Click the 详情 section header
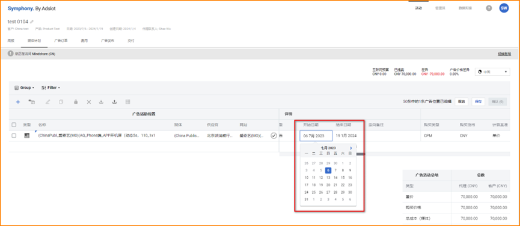The width and height of the screenshot is (520, 226). pyautogui.click(x=288, y=114)
